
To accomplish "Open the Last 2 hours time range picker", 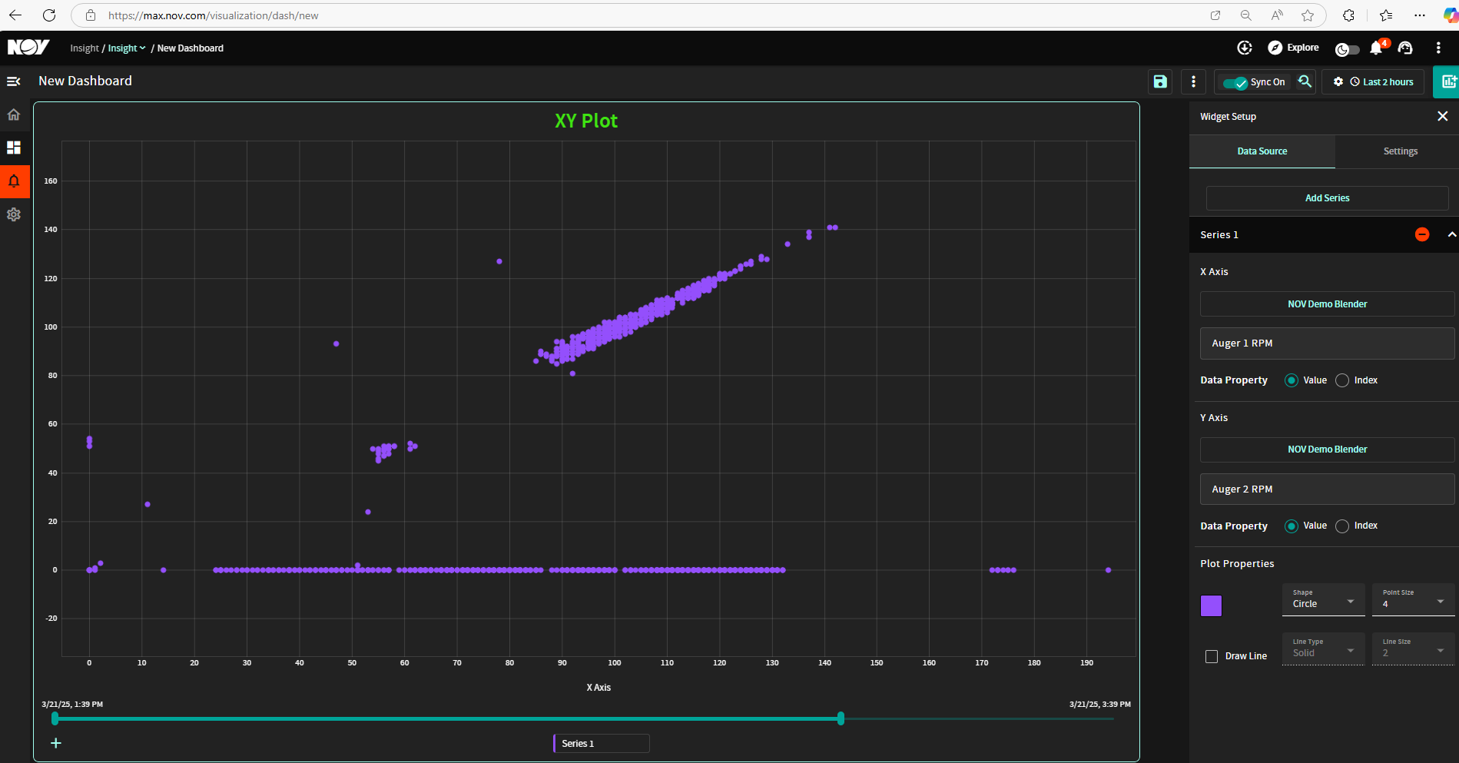I will tap(1381, 82).
